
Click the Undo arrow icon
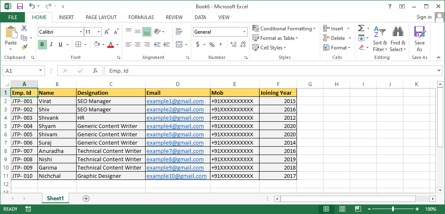pos(32,6)
